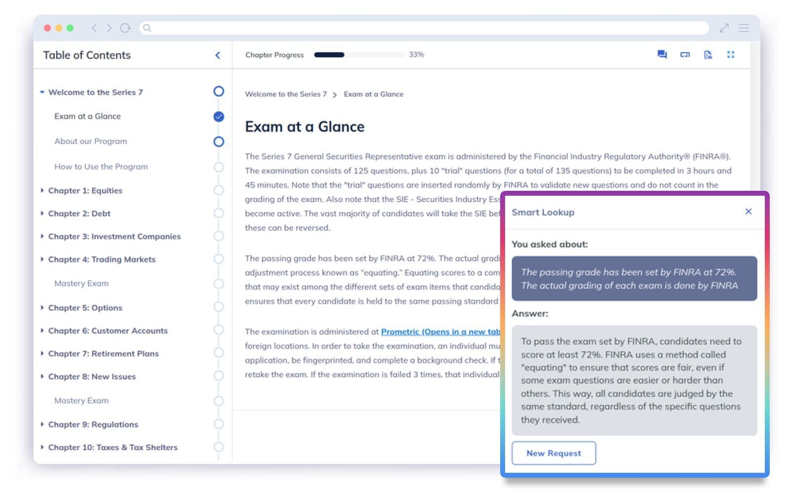Expand Chapter 5: Options in contents

click(x=85, y=308)
